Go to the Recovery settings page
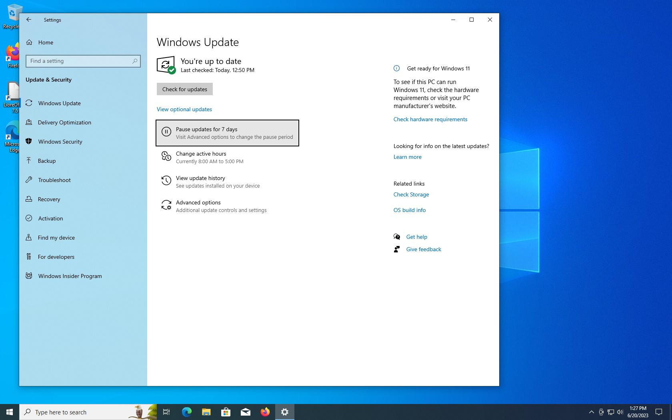 coord(49,199)
